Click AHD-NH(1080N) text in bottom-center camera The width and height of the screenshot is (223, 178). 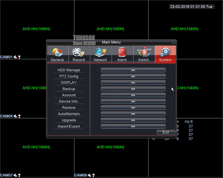point(110,147)
